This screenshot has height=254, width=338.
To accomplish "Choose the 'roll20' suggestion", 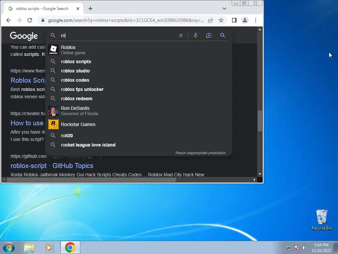I will tap(139, 136).
